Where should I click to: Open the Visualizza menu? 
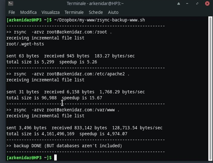pos(50,12)
